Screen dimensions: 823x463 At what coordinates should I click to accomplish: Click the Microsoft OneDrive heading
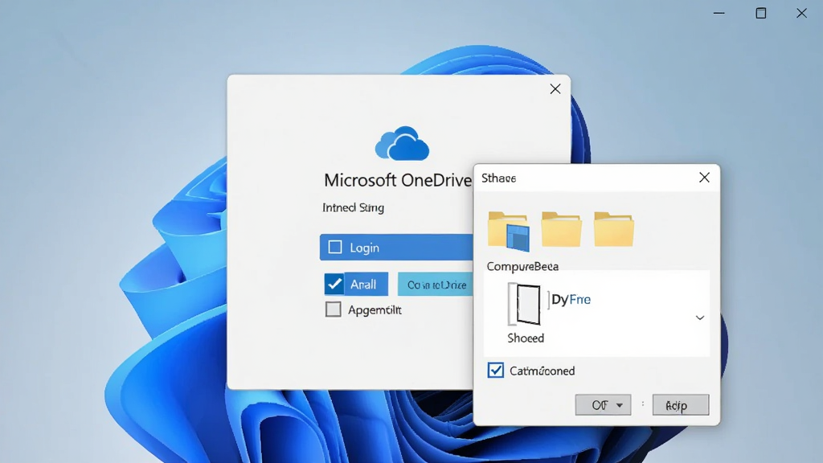click(398, 180)
